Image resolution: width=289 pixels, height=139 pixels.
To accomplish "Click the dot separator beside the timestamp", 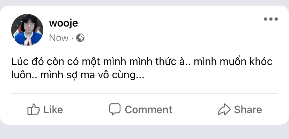I will click(73, 38).
